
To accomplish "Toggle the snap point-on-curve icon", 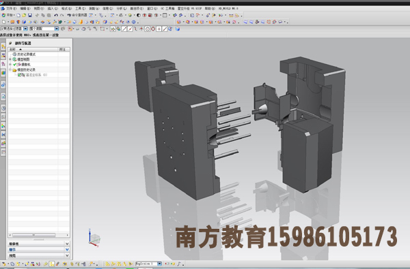I will point(165,29).
